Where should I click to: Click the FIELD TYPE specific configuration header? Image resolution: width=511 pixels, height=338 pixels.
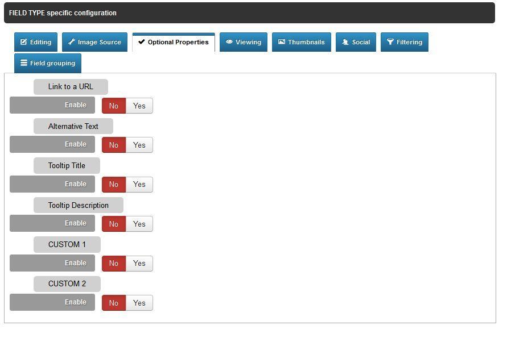click(249, 13)
